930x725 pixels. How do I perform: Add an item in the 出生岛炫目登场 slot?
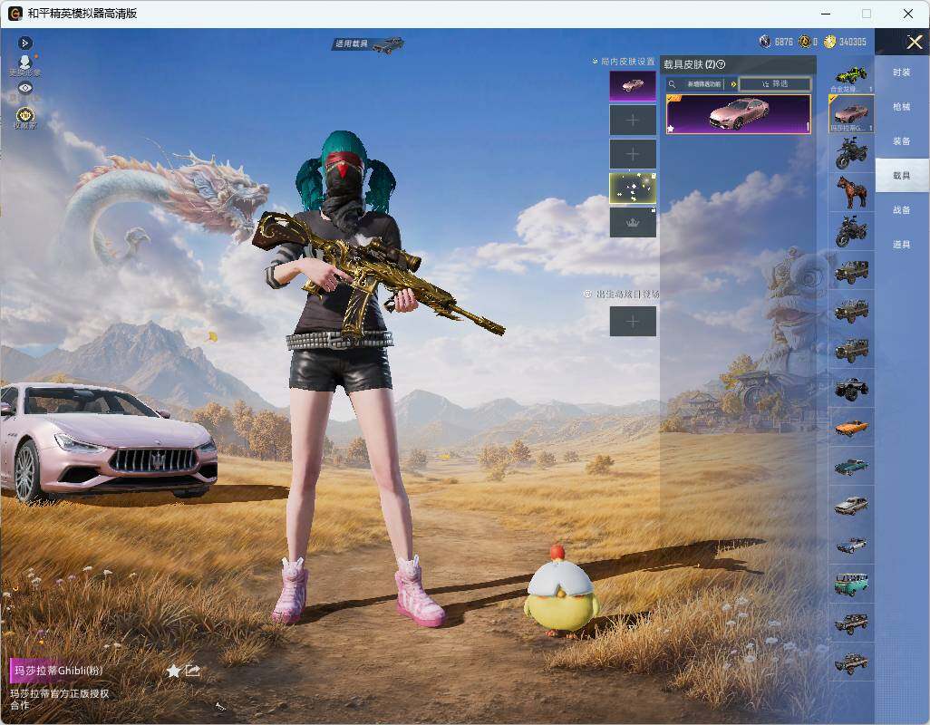pos(633,322)
